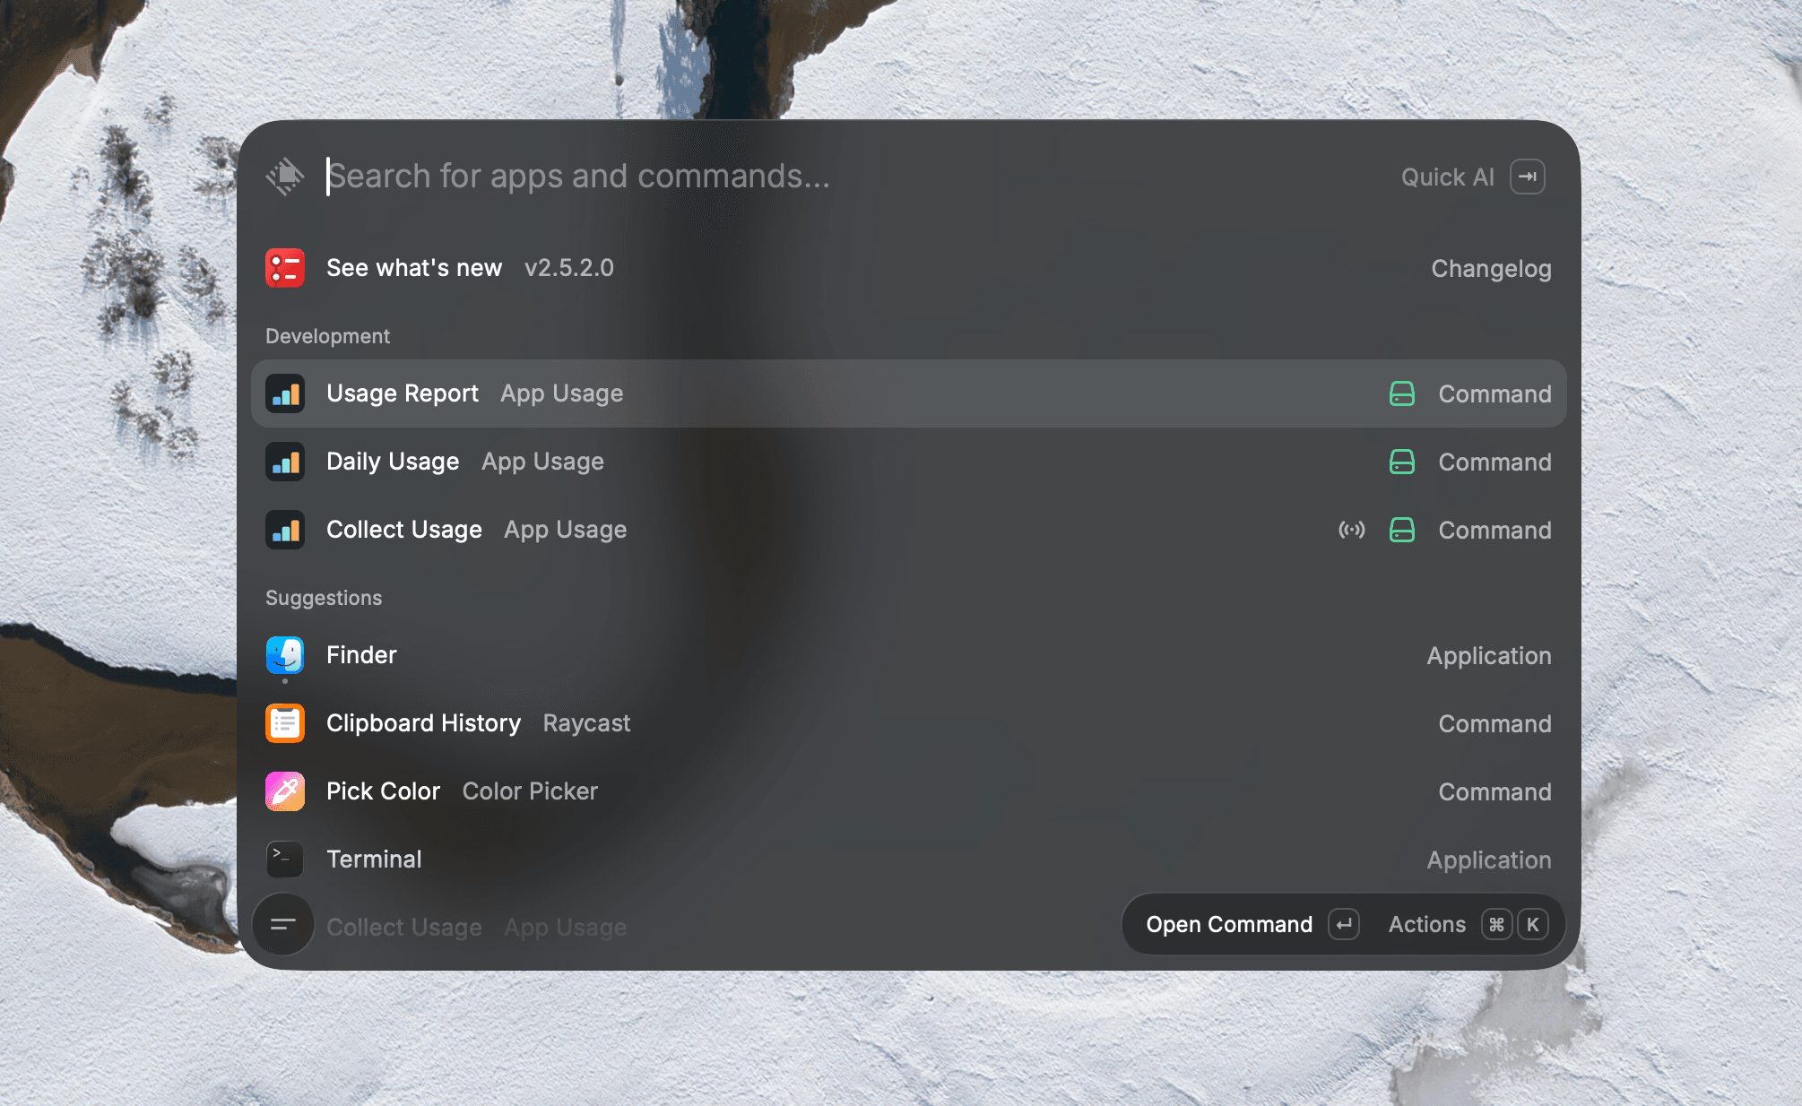
Task: Select Clipboard History command
Action: pos(908,723)
